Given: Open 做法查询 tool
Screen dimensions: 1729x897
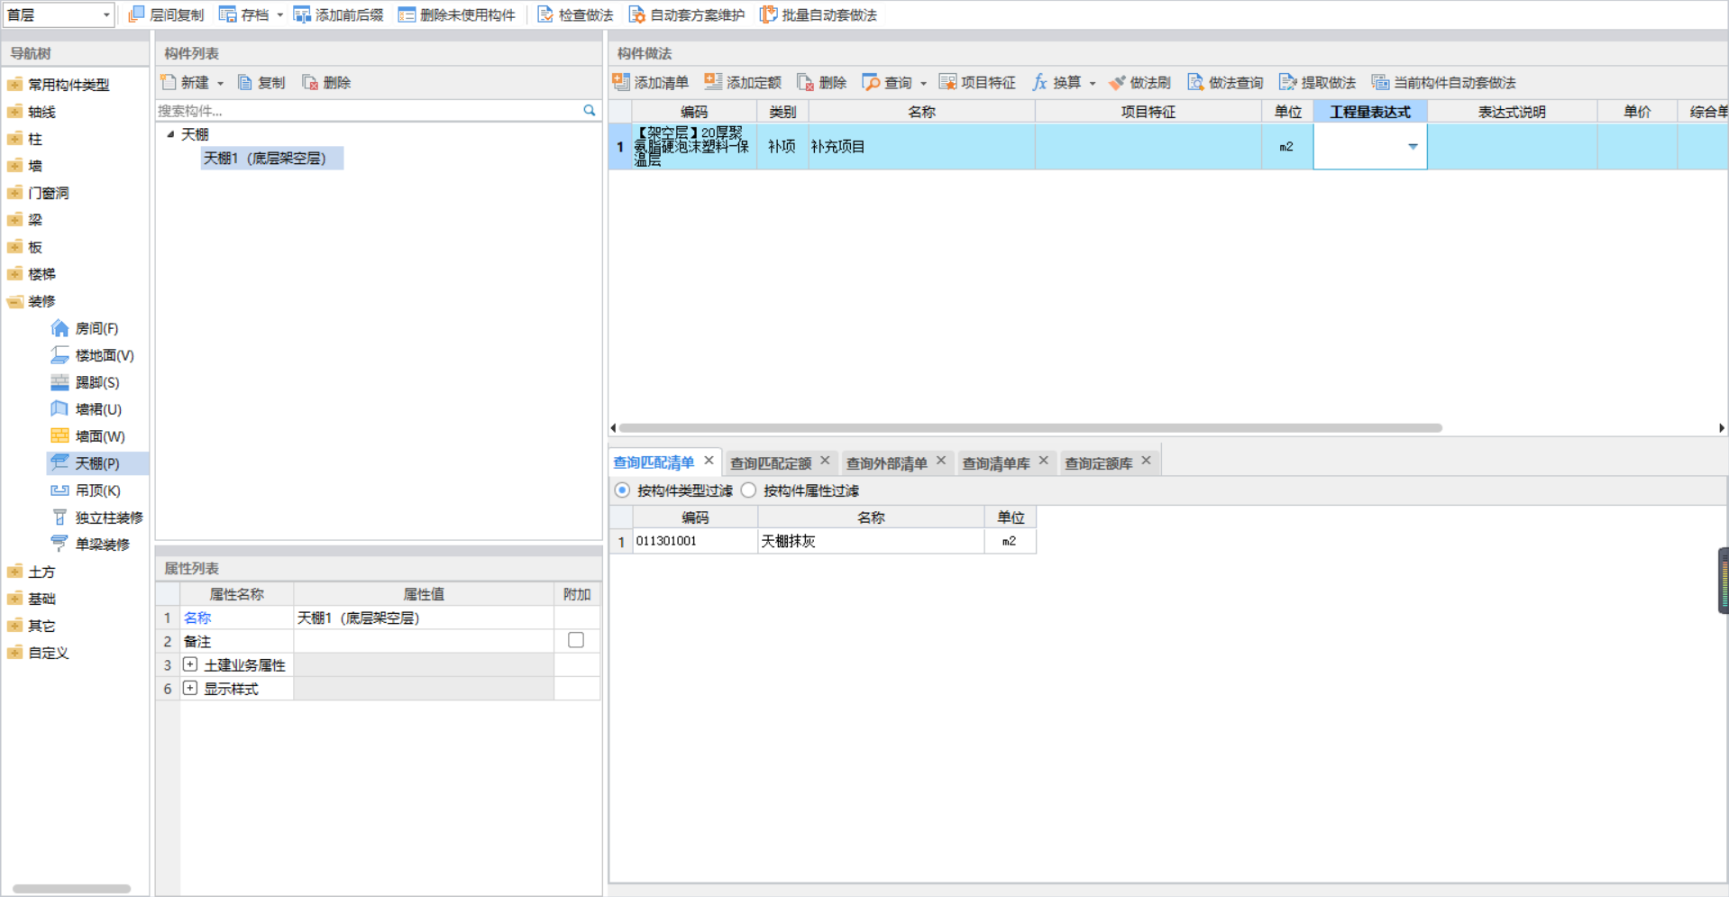Looking at the screenshot, I should click(x=1225, y=82).
